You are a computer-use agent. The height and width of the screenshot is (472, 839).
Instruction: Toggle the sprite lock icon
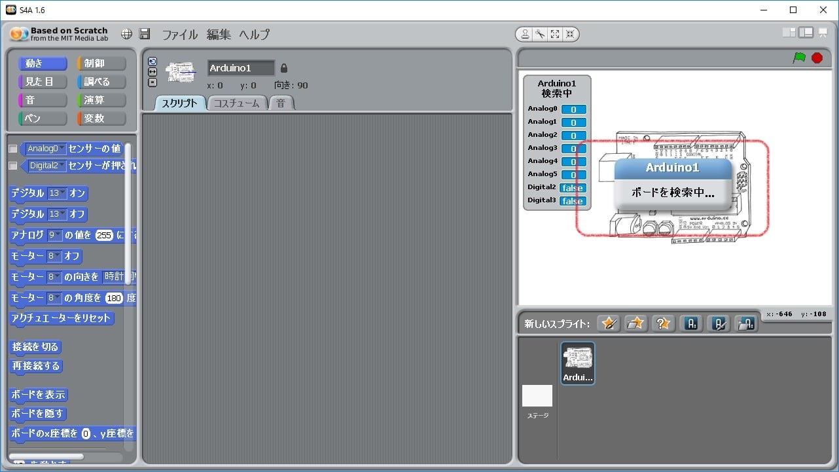(283, 68)
